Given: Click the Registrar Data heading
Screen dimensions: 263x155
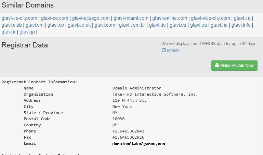Looking at the screenshot, I should [25, 45].
